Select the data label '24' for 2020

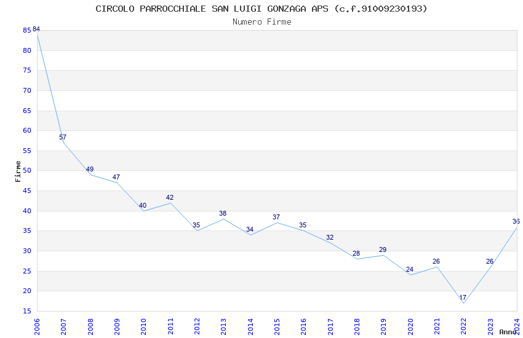click(410, 269)
